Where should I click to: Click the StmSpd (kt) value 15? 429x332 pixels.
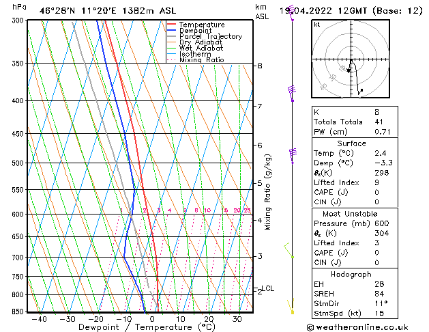click(379, 313)
